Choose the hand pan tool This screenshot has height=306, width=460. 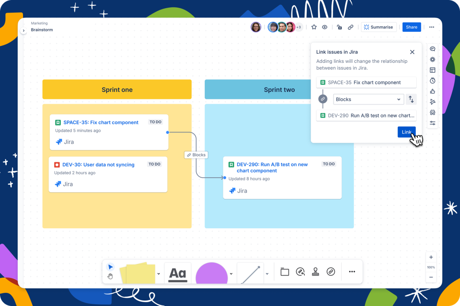point(110,276)
